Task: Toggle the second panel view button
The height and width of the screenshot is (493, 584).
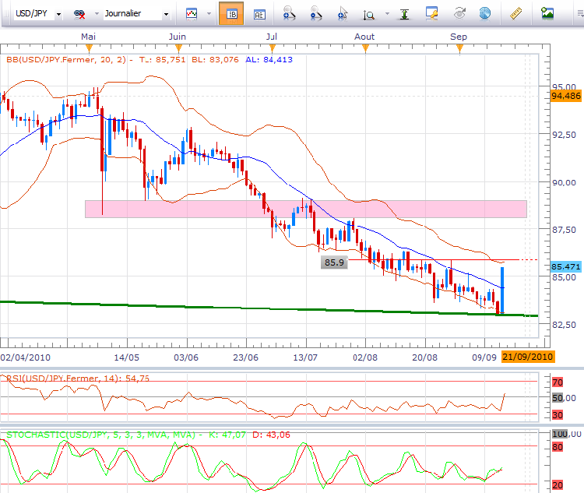Action: click(x=259, y=14)
